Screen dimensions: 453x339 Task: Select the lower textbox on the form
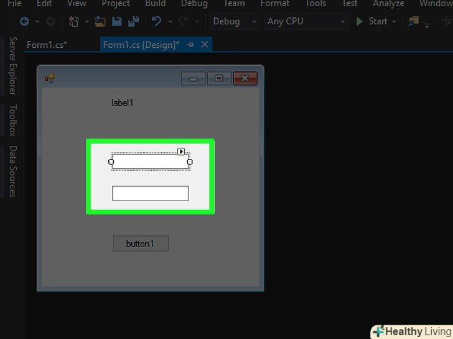(x=150, y=194)
